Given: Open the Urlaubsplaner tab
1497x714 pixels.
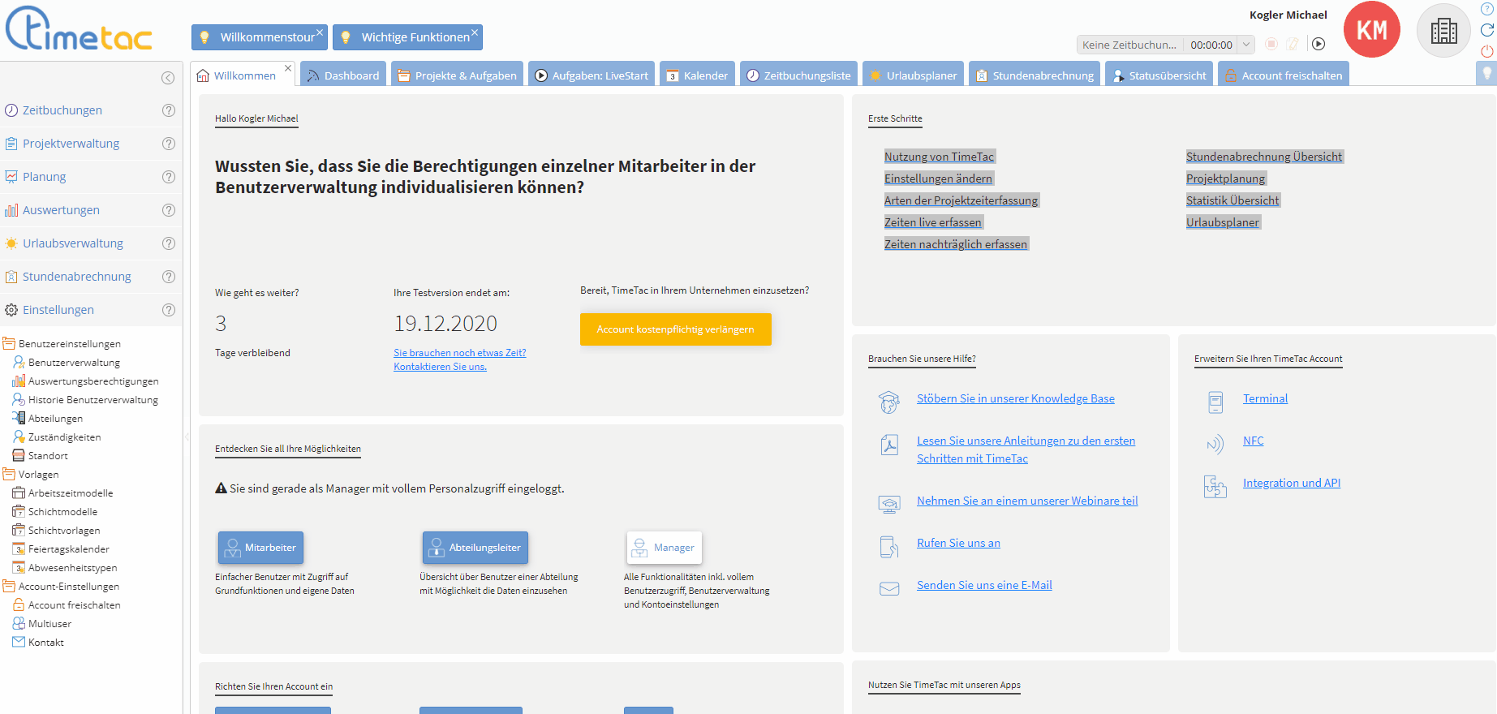Looking at the screenshot, I should coord(913,75).
